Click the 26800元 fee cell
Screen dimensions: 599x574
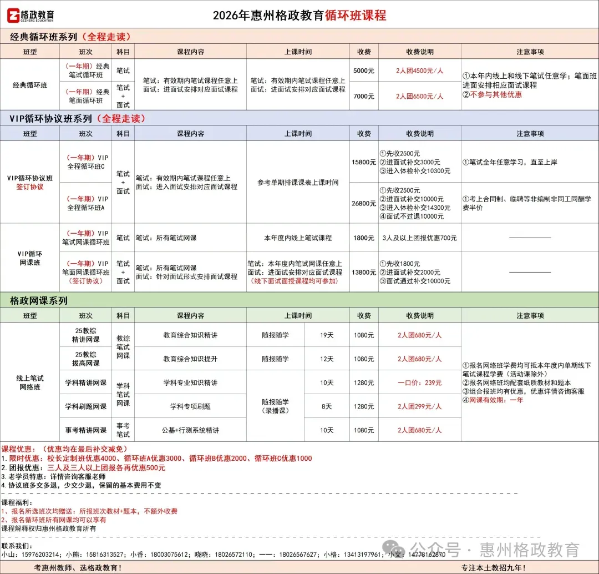pyautogui.click(x=364, y=203)
